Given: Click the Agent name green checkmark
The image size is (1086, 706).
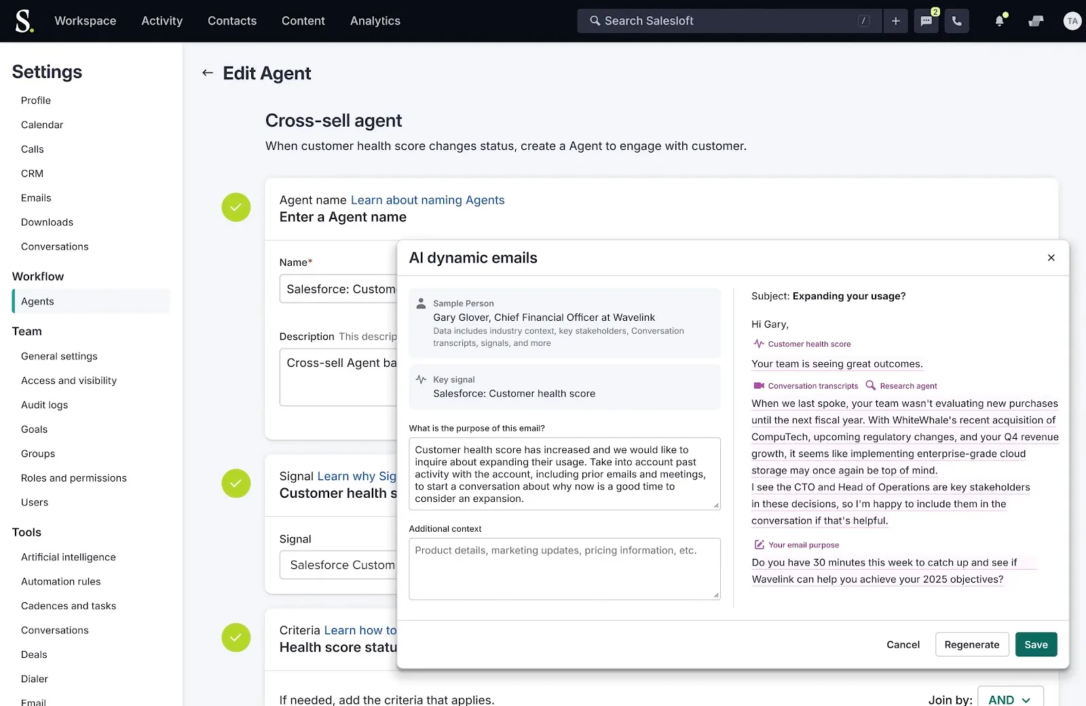Looking at the screenshot, I should 236,208.
